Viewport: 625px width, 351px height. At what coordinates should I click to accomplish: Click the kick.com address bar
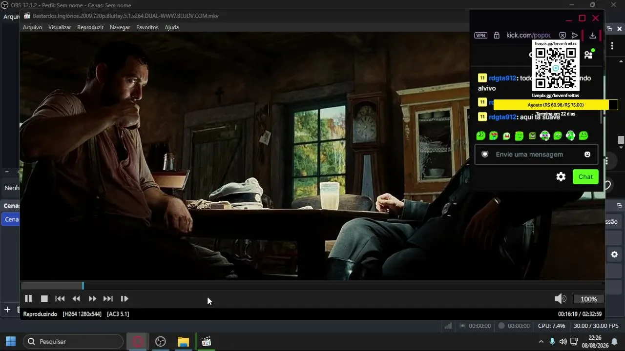click(528, 35)
